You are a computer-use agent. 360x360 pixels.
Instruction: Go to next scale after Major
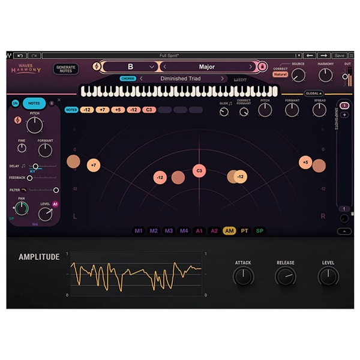point(250,67)
